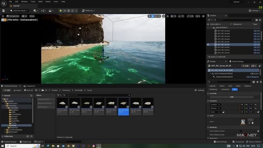Open the Build menu
263x148 pixels.
click(40, 2)
